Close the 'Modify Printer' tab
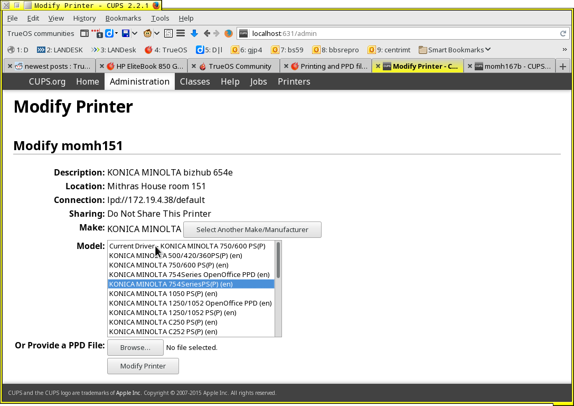This screenshot has width=574, height=406. pos(378,66)
